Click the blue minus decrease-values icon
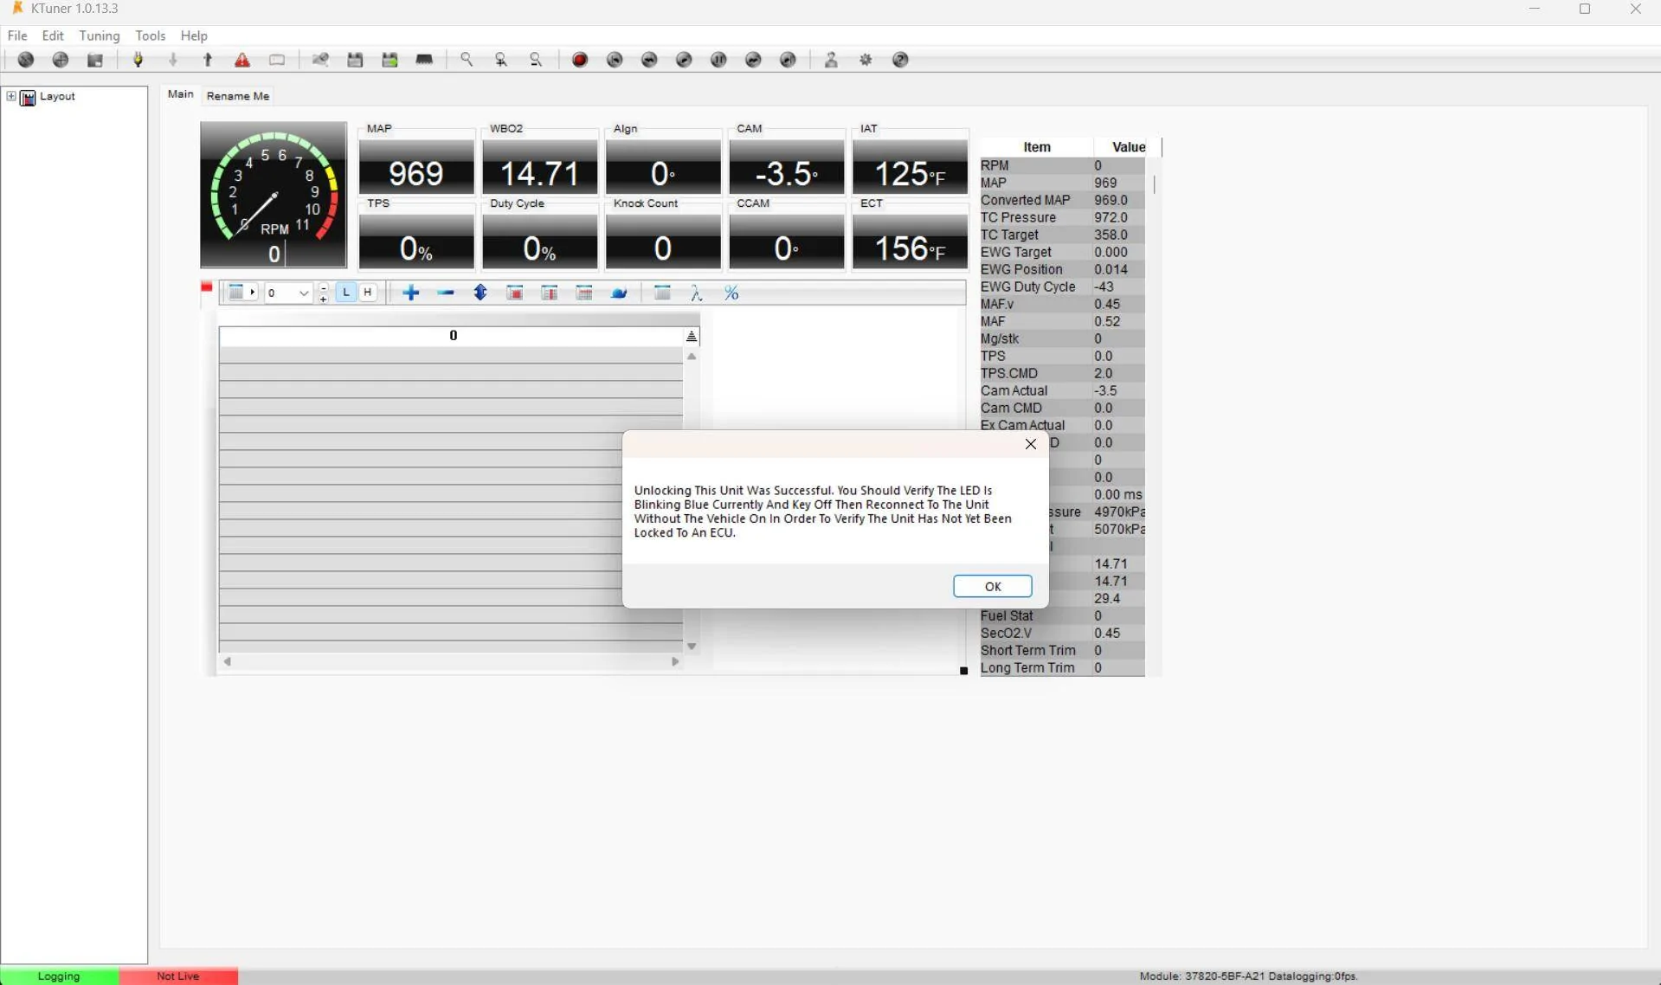1661x985 pixels. (x=446, y=293)
